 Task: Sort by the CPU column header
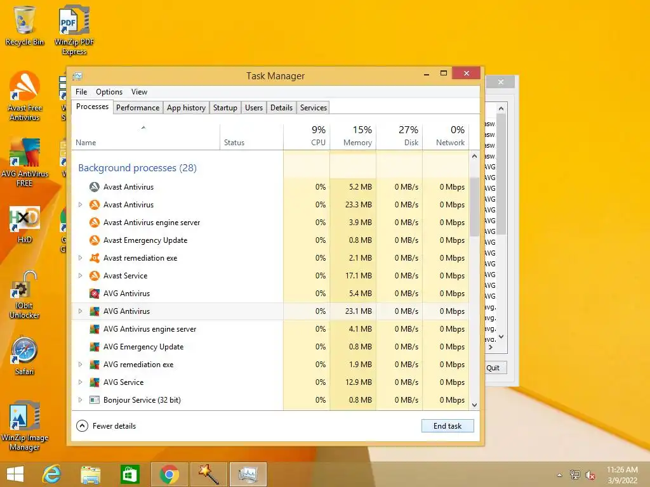tap(307, 137)
